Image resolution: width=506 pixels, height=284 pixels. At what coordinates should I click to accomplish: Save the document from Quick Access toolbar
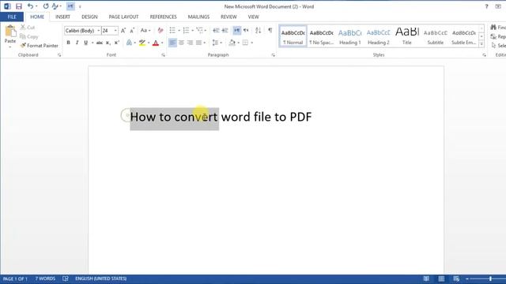pos(19,6)
